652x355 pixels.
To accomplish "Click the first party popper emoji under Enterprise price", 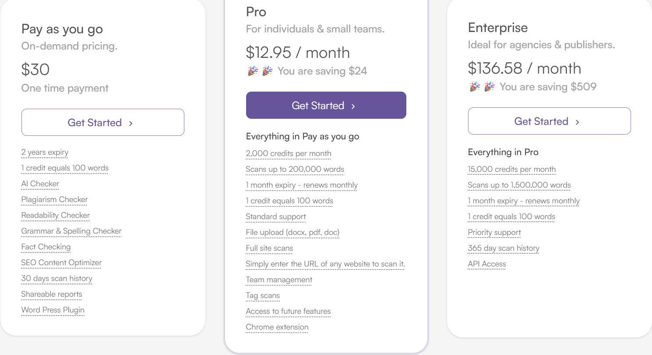I will pos(475,87).
